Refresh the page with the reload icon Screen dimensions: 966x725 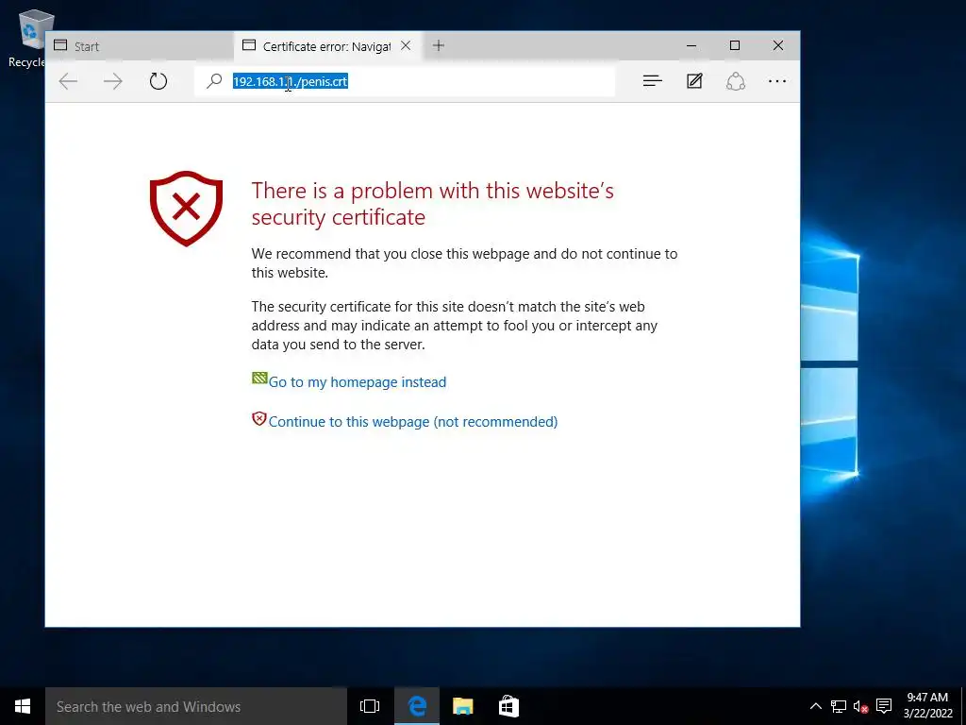point(158,81)
